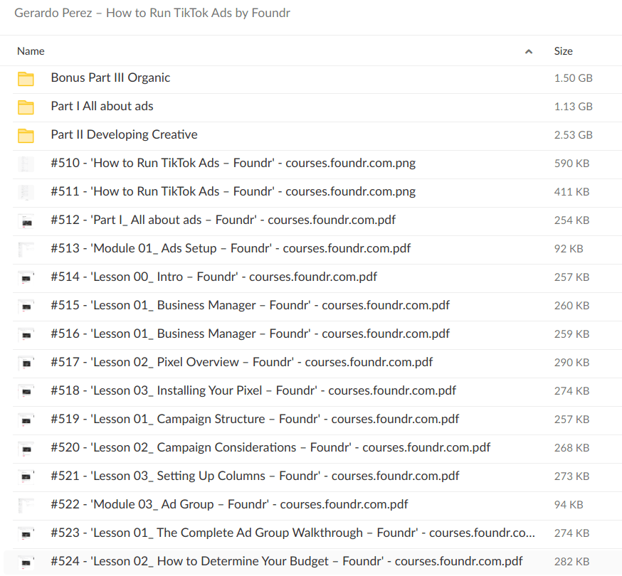Click the PDF icon for file #523
Screen dimensions: 622x576
pyautogui.click(x=26, y=533)
